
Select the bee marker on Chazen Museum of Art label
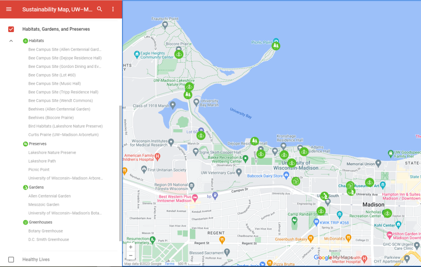tap(370, 182)
